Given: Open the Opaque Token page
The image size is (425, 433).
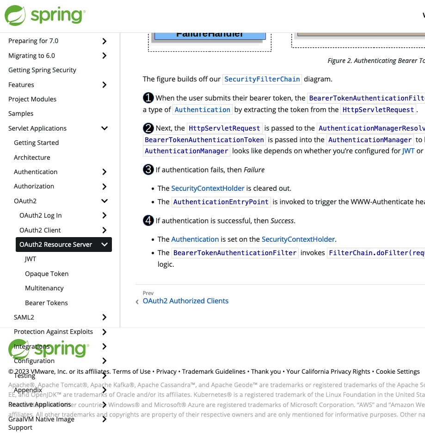Looking at the screenshot, I should point(46,274).
